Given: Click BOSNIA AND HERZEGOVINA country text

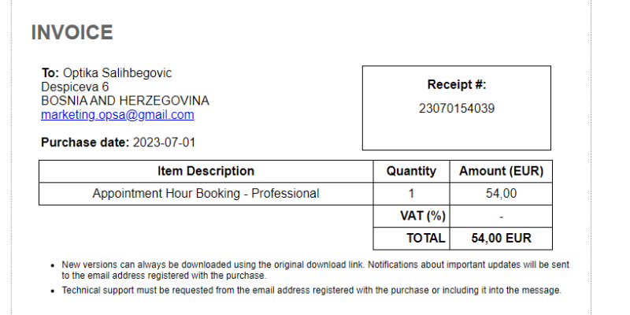Looking at the screenshot, I should tap(125, 101).
